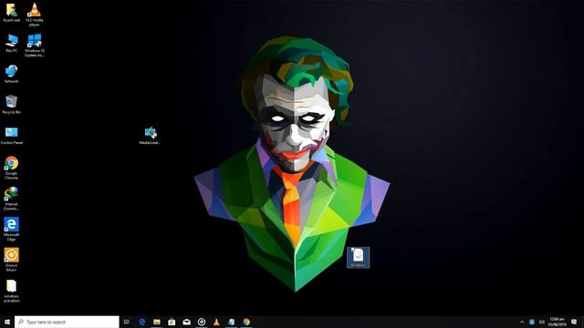Select the Internet Download Manager shortcut
584x328 pixels.
coord(11,199)
